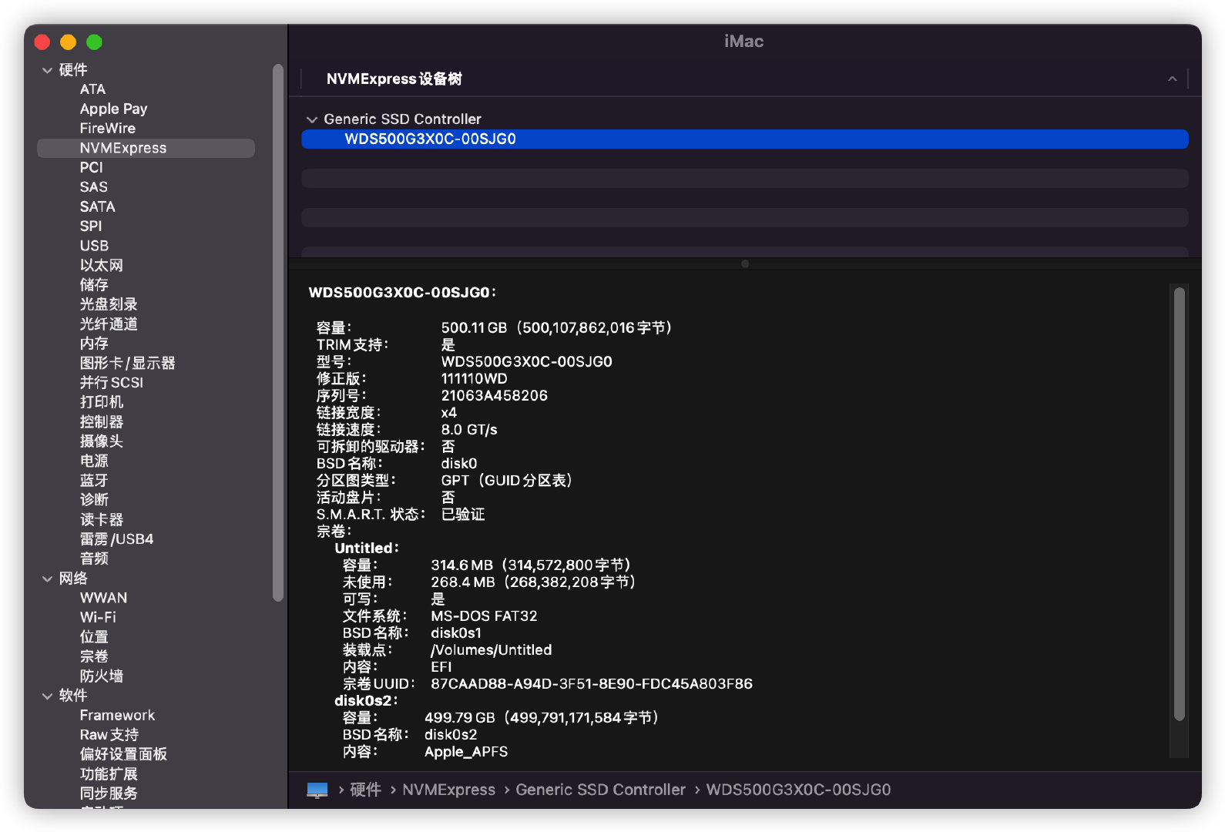Click the MS-DOS FAT32 file system value
The width and height of the screenshot is (1225, 832).
484,616
